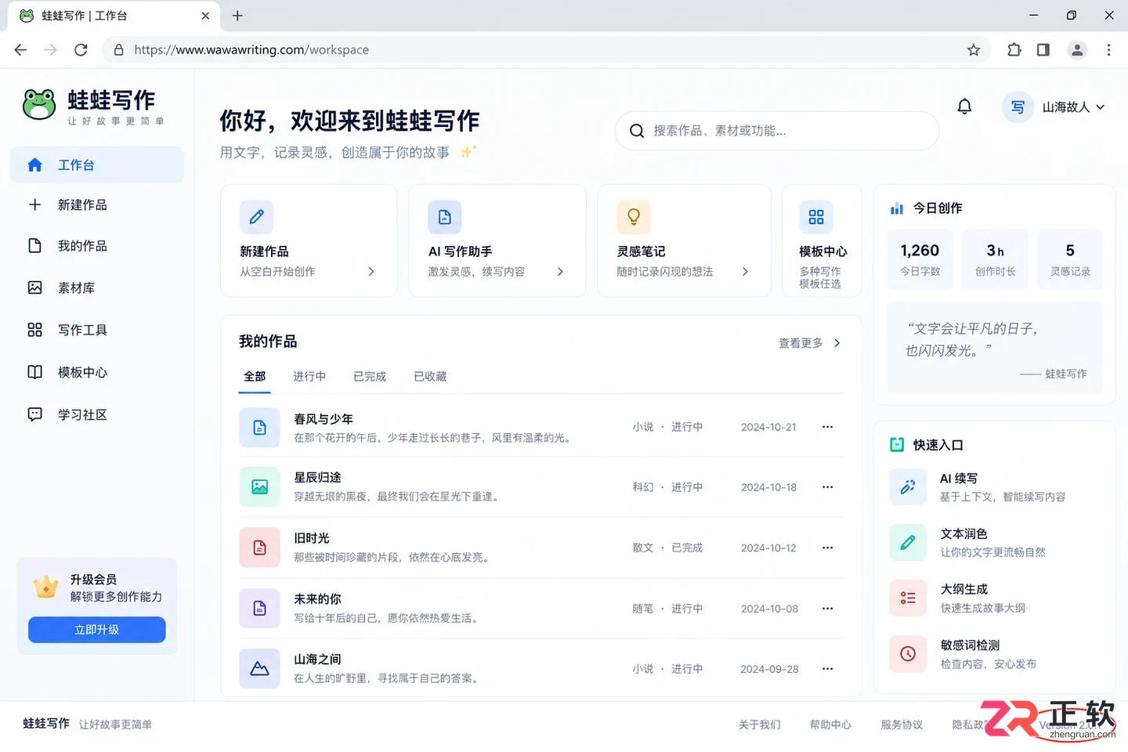Open the 山海故人 user dropdown
The height and width of the screenshot is (752, 1128).
click(1054, 107)
